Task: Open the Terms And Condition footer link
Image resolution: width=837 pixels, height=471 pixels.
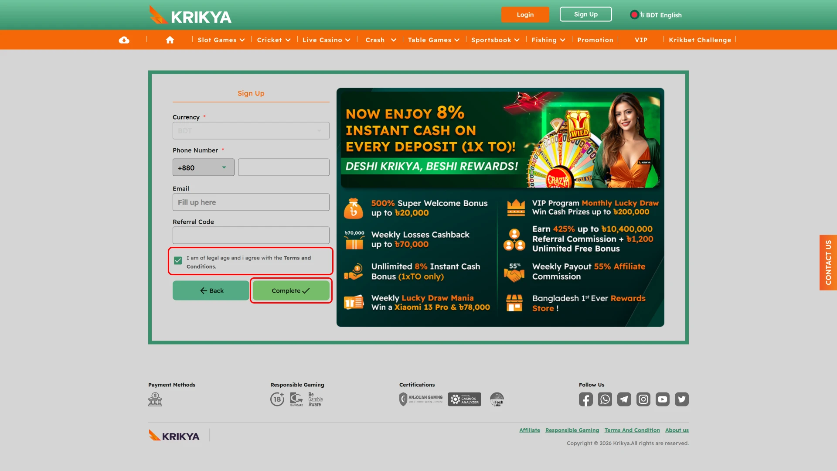Action: [632, 430]
